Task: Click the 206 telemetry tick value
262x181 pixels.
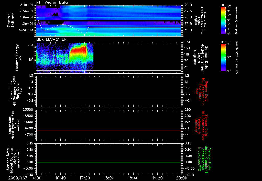Action: point(187,116)
